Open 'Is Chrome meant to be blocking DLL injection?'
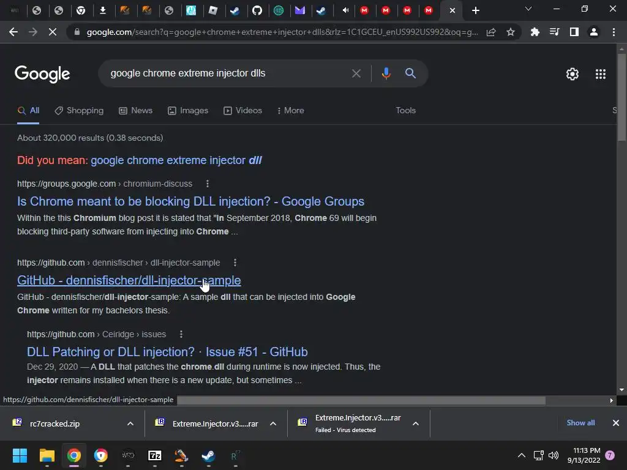 pyautogui.click(x=191, y=201)
